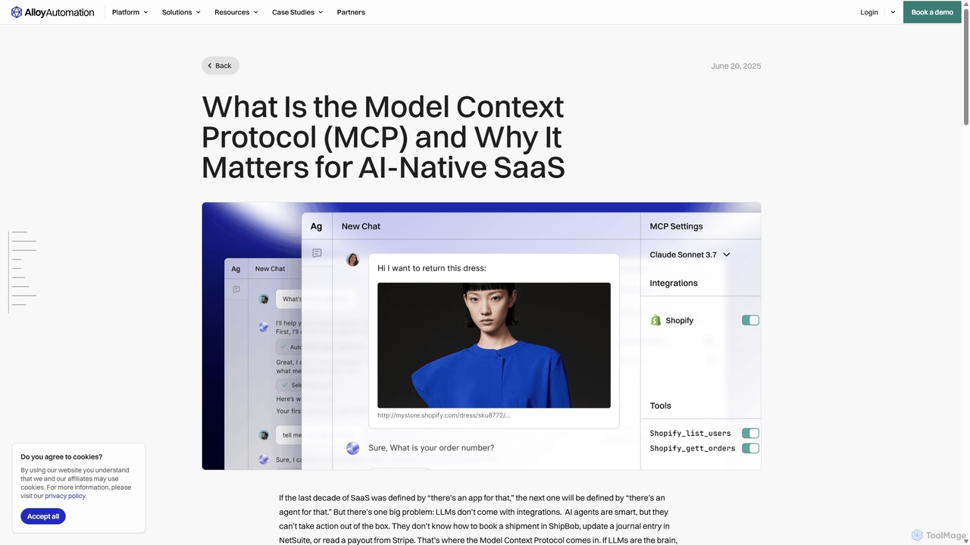Open the Solutions menu
The width and height of the screenshot is (970, 545).
coord(181,12)
